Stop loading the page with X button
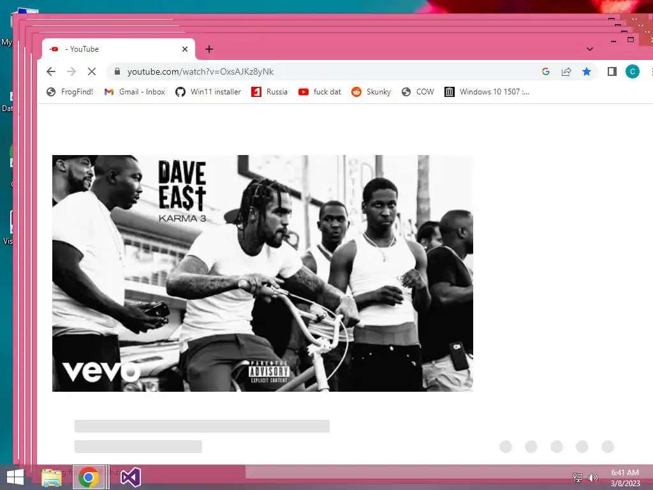 click(92, 71)
